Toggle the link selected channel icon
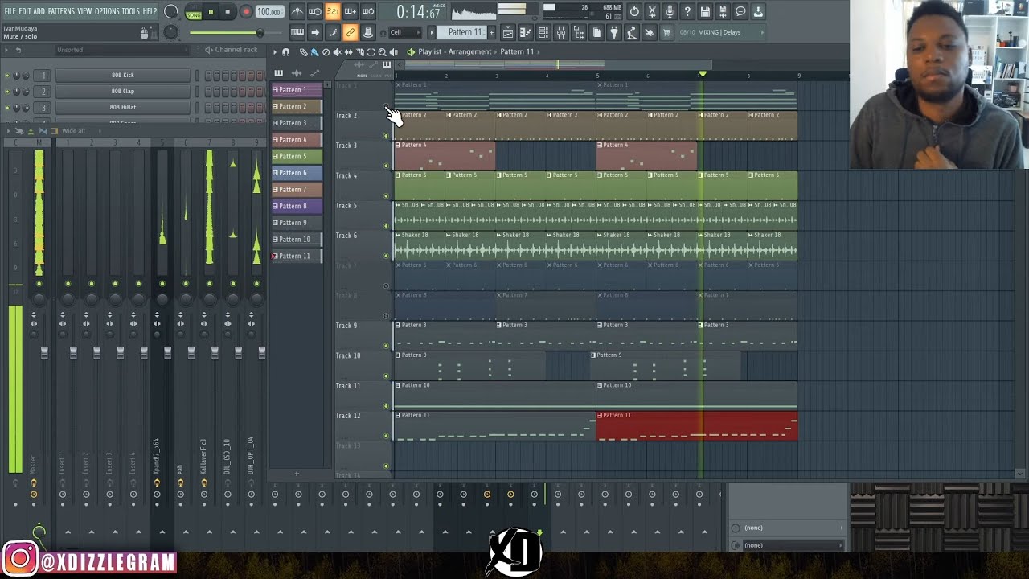Image resolution: width=1029 pixels, height=579 pixels. pyautogui.click(x=350, y=32)
